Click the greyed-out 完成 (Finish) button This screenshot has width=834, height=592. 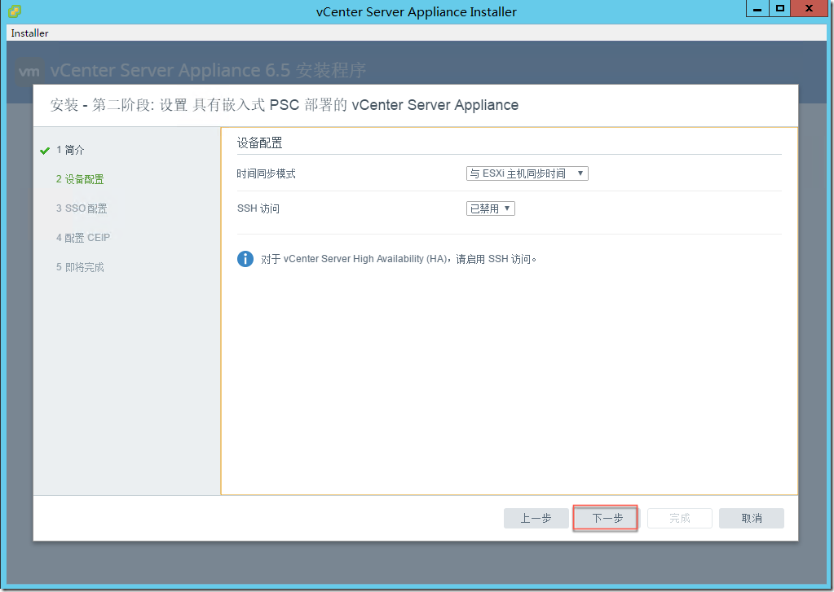tap(680, 518)
